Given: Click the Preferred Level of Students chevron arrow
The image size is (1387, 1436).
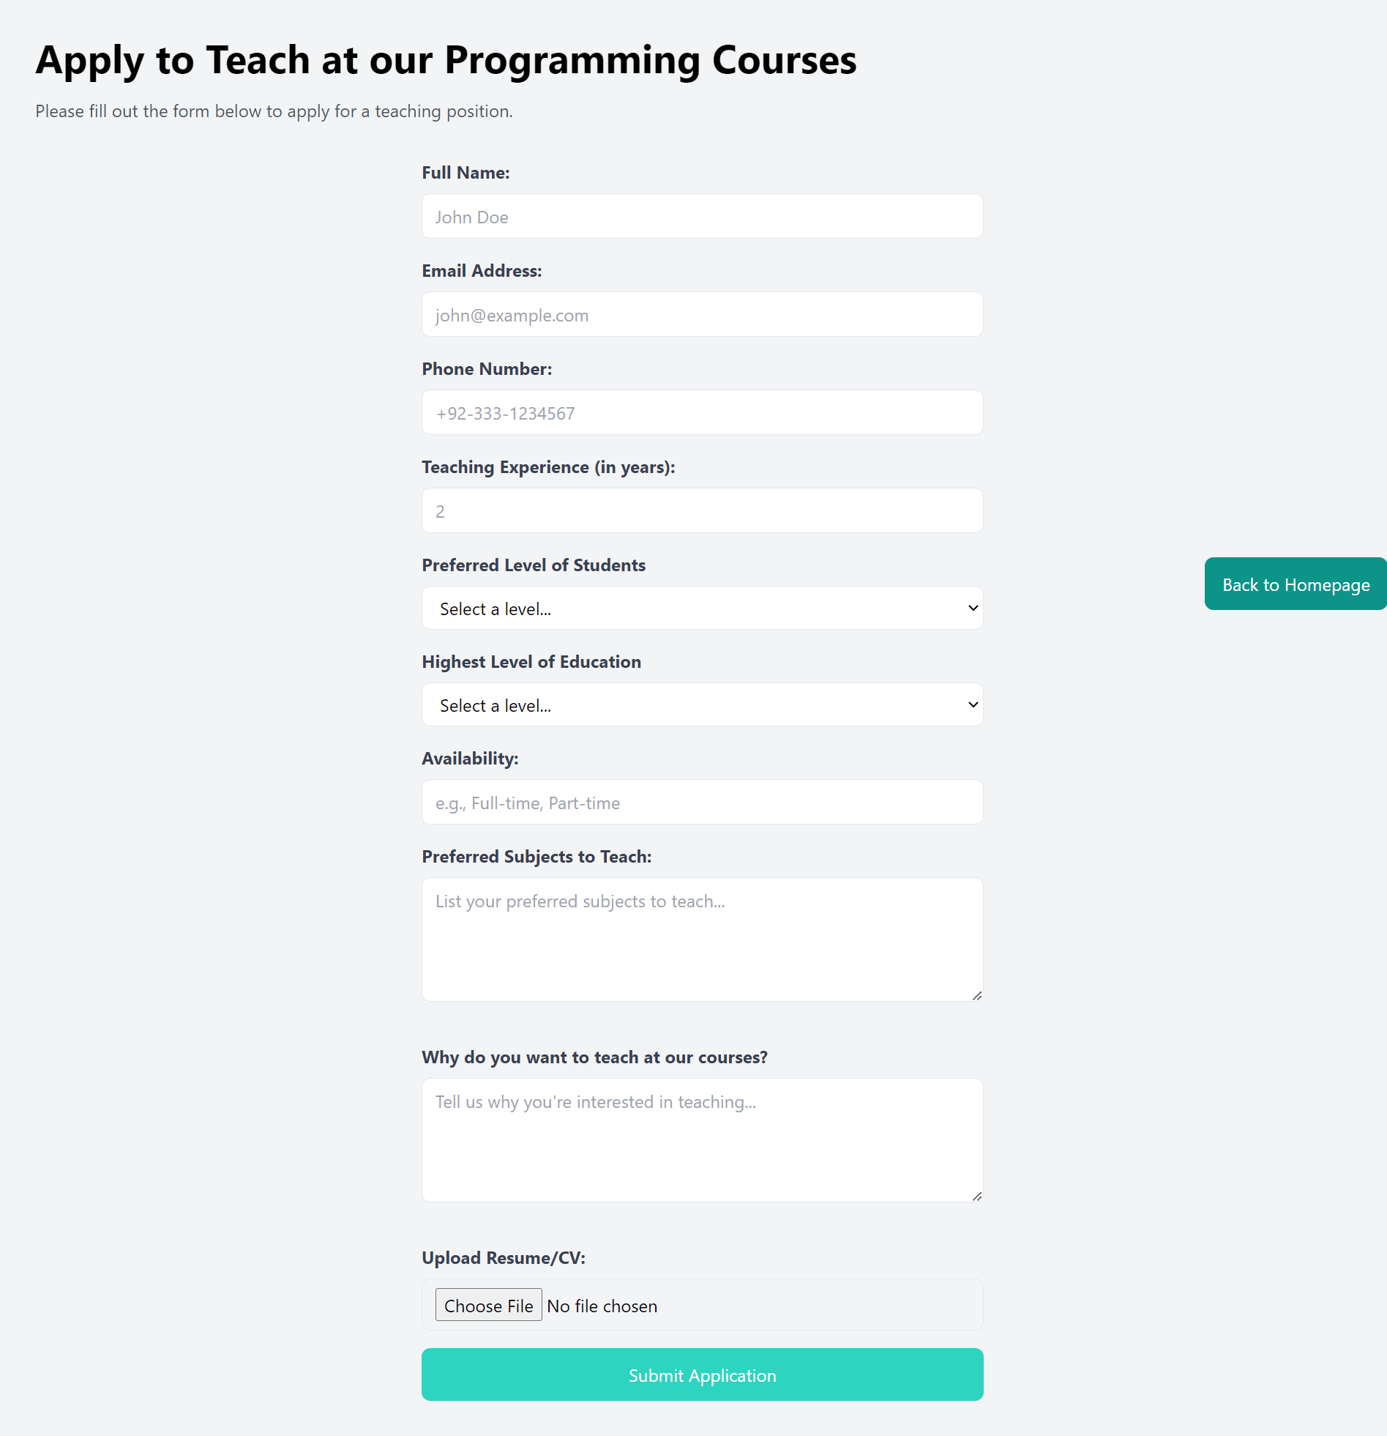Looking at the screenshot, I should (973, 608).
